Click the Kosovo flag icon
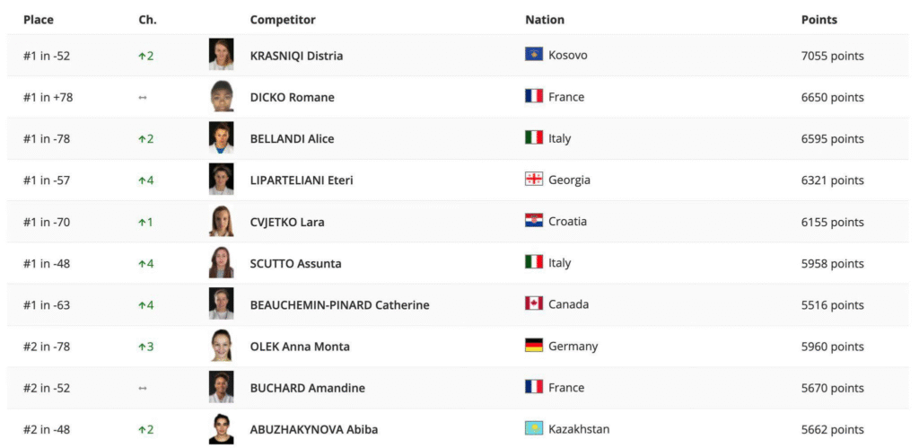The width and height of the screenshot is (919, 448). pyautogui.click(x=533, y=55)
